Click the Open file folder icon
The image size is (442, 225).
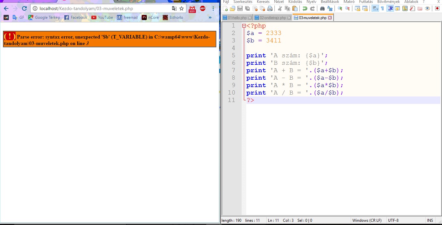pos(233,8)
